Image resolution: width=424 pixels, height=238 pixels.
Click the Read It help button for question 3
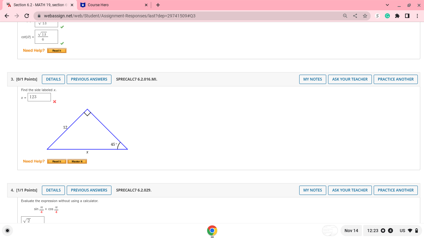point(56,161)
